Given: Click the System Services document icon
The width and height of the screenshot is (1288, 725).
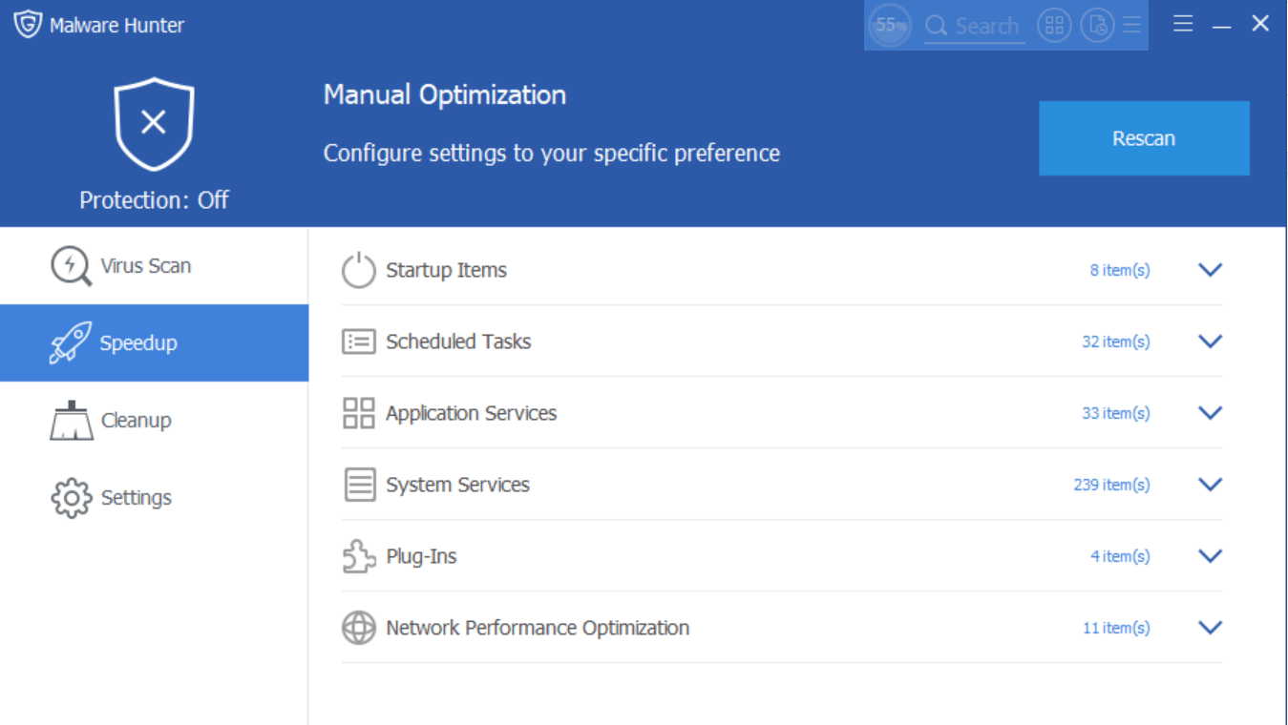Looking at the screenshot, I should pyautogui.click(x=358, y=485).
